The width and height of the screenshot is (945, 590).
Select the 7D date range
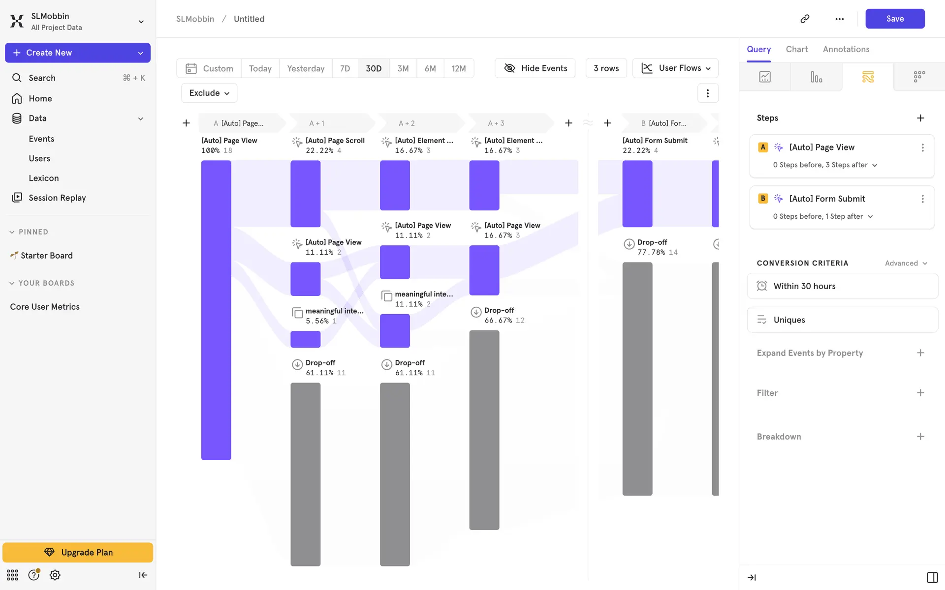(x=345, y=68)
